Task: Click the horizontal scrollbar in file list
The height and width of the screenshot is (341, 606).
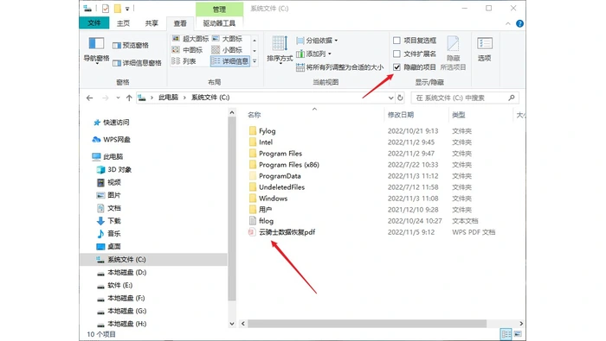Action: pyautogui.click(x=367, y=324)
